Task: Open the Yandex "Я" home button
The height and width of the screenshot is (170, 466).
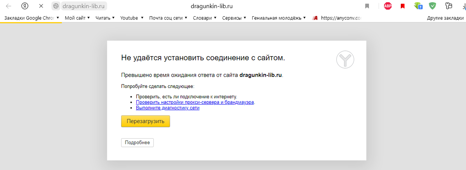Action: (x=25, y=6)
